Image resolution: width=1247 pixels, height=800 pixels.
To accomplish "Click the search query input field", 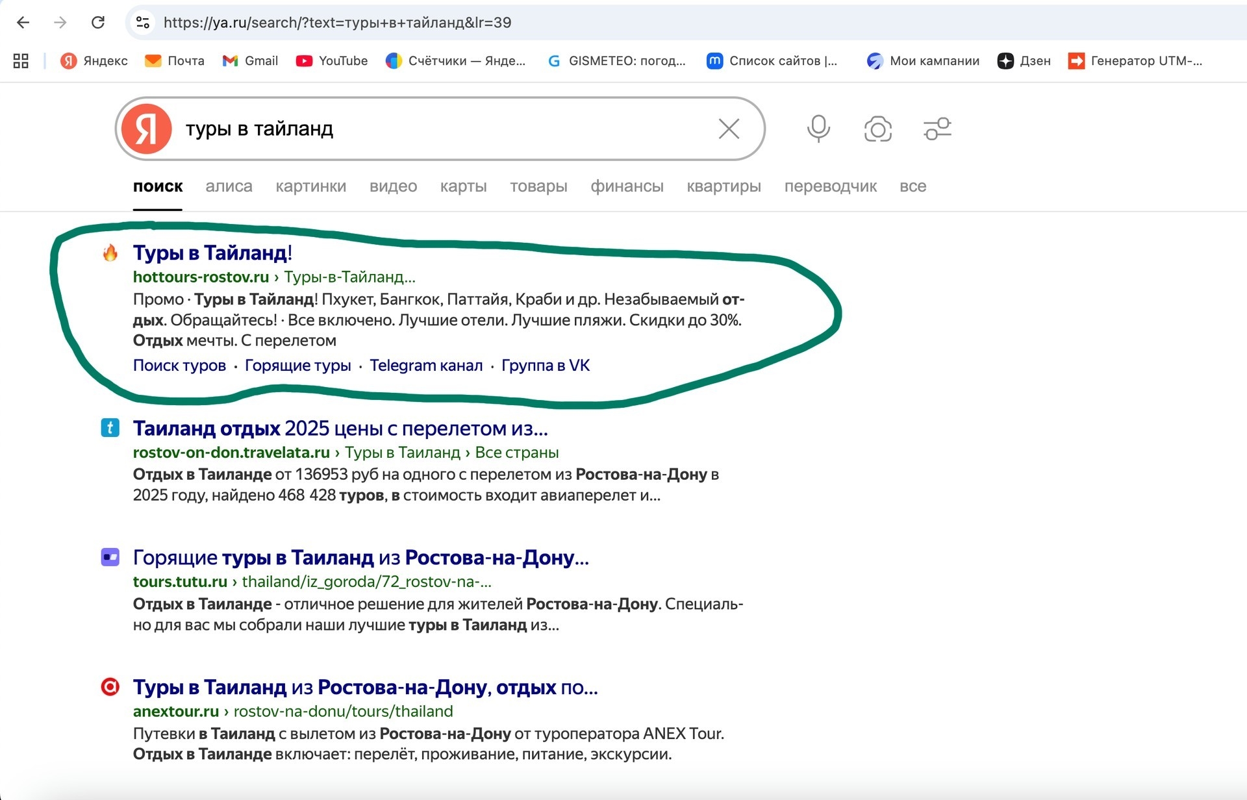I will point(442,129).
